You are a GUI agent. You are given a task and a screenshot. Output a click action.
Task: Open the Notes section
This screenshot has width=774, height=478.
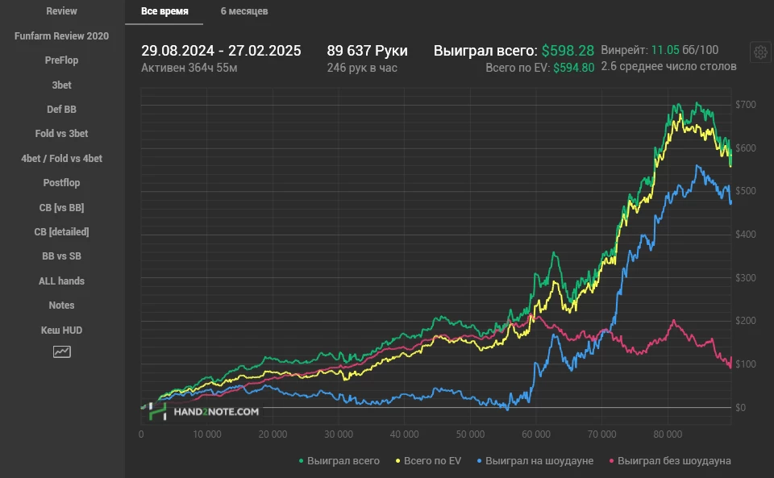(62, 306)
